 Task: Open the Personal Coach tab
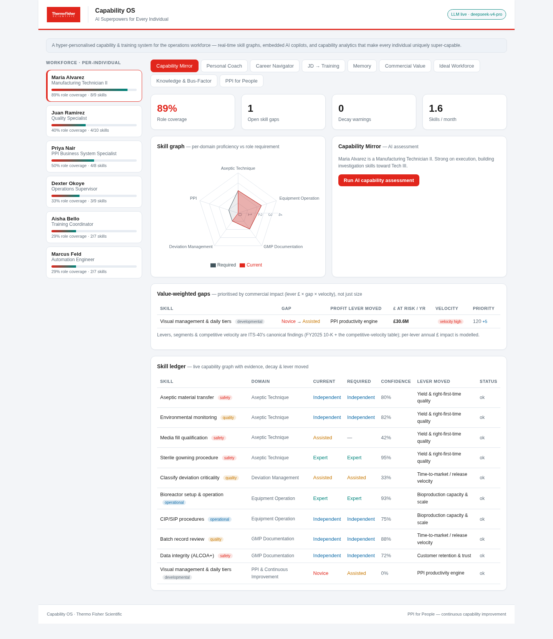224,66
